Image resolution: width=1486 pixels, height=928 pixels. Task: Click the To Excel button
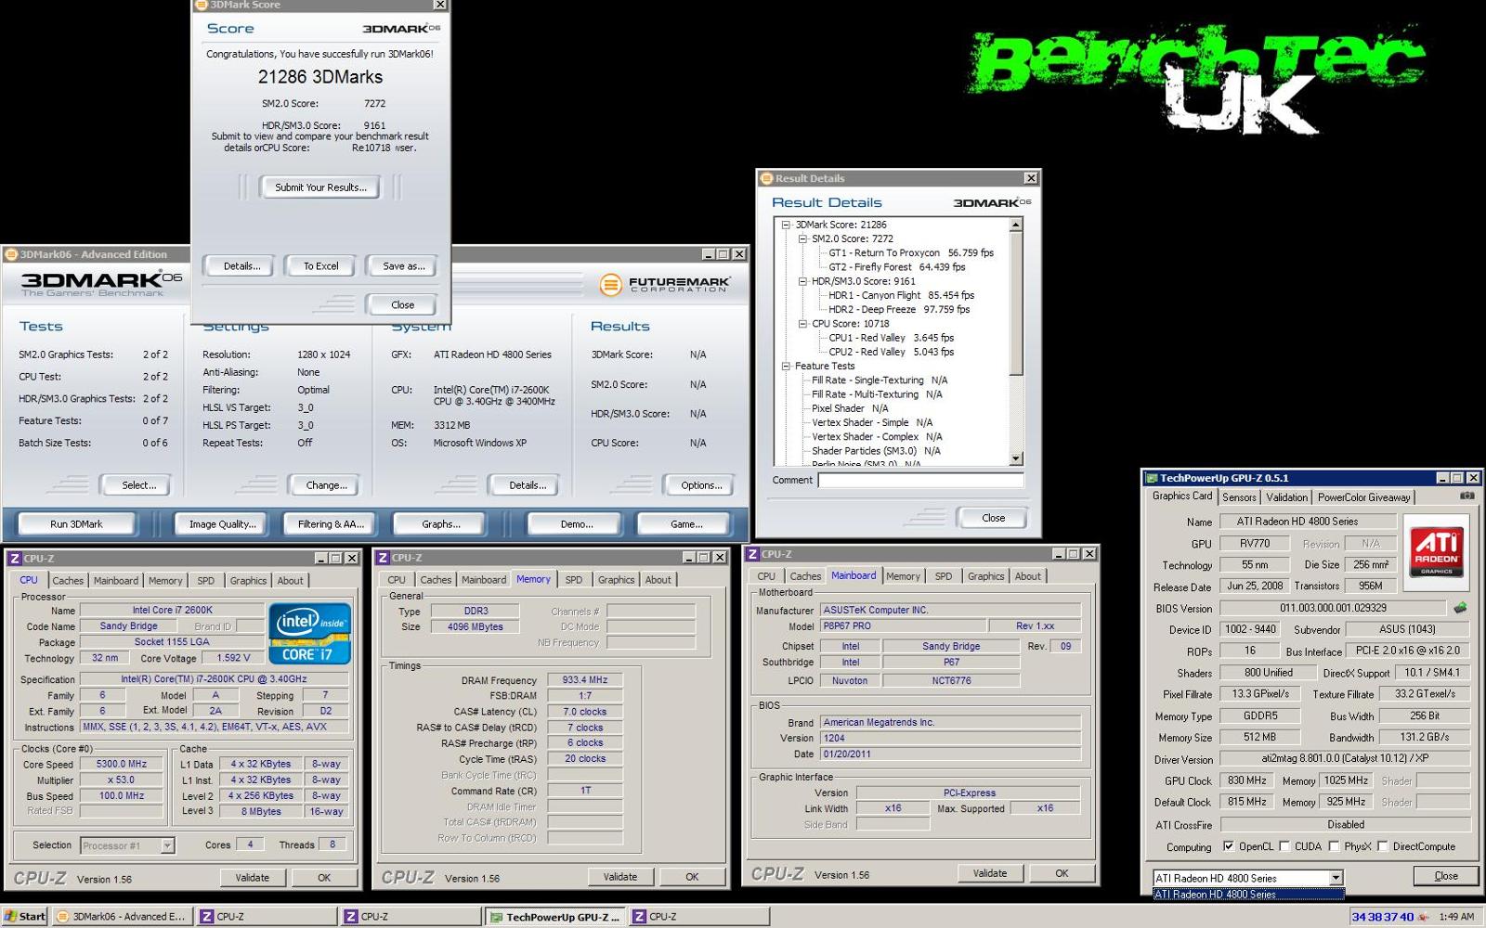[x=320, y=266]
